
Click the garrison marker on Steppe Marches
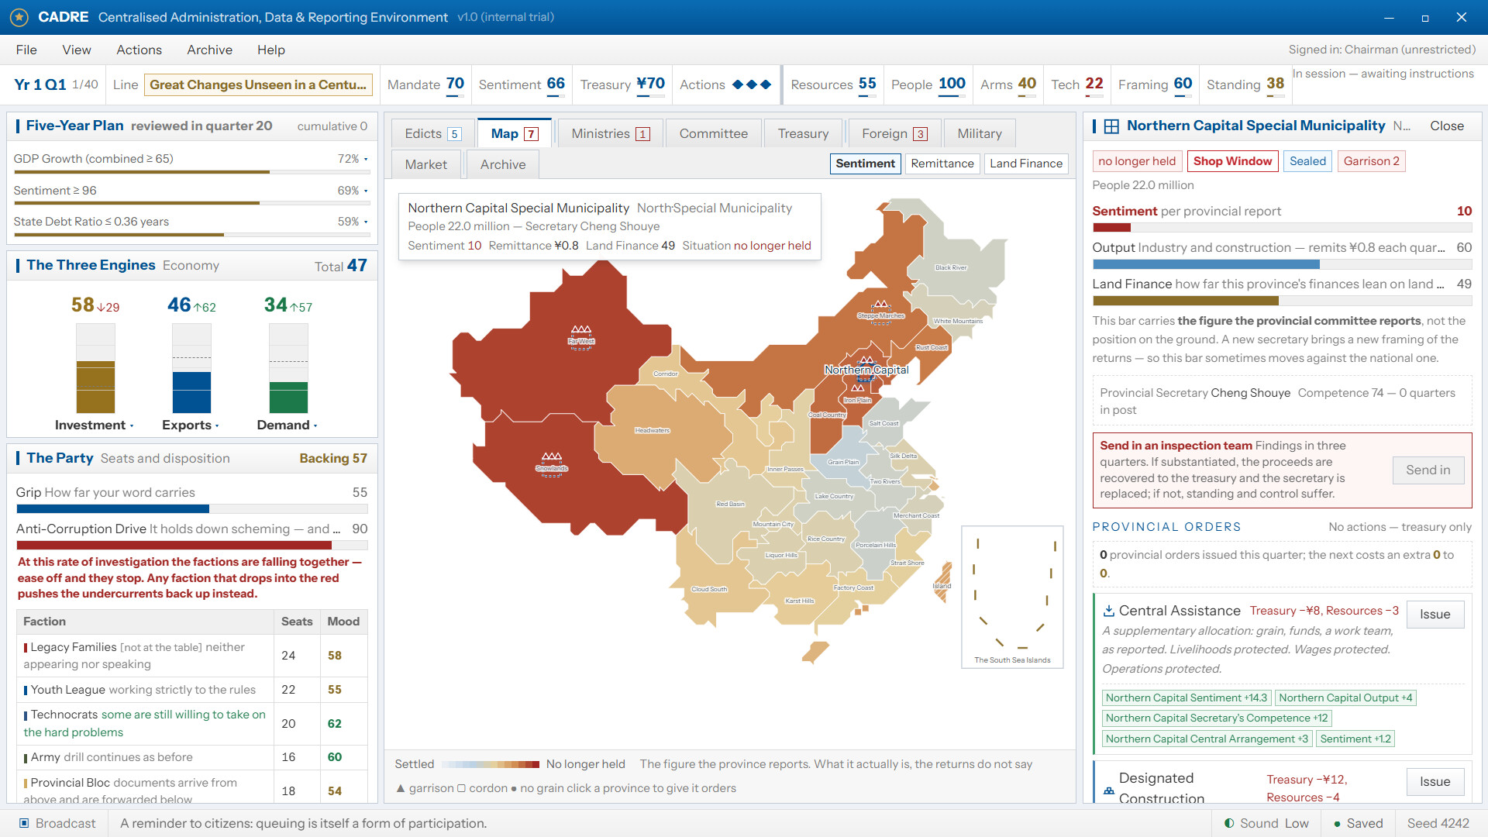click(x=881, y=305)
